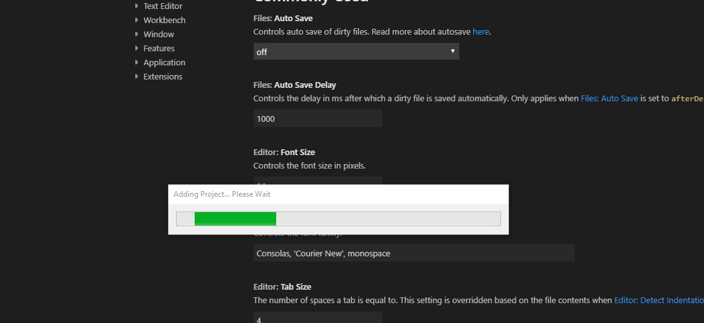Screen dimensions: 704x323
Task: Expand the Workbench tree arrow
Action: [137, 20]
